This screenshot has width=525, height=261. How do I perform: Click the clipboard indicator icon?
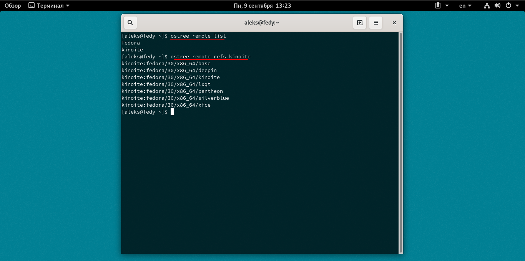tap(438, 6)
